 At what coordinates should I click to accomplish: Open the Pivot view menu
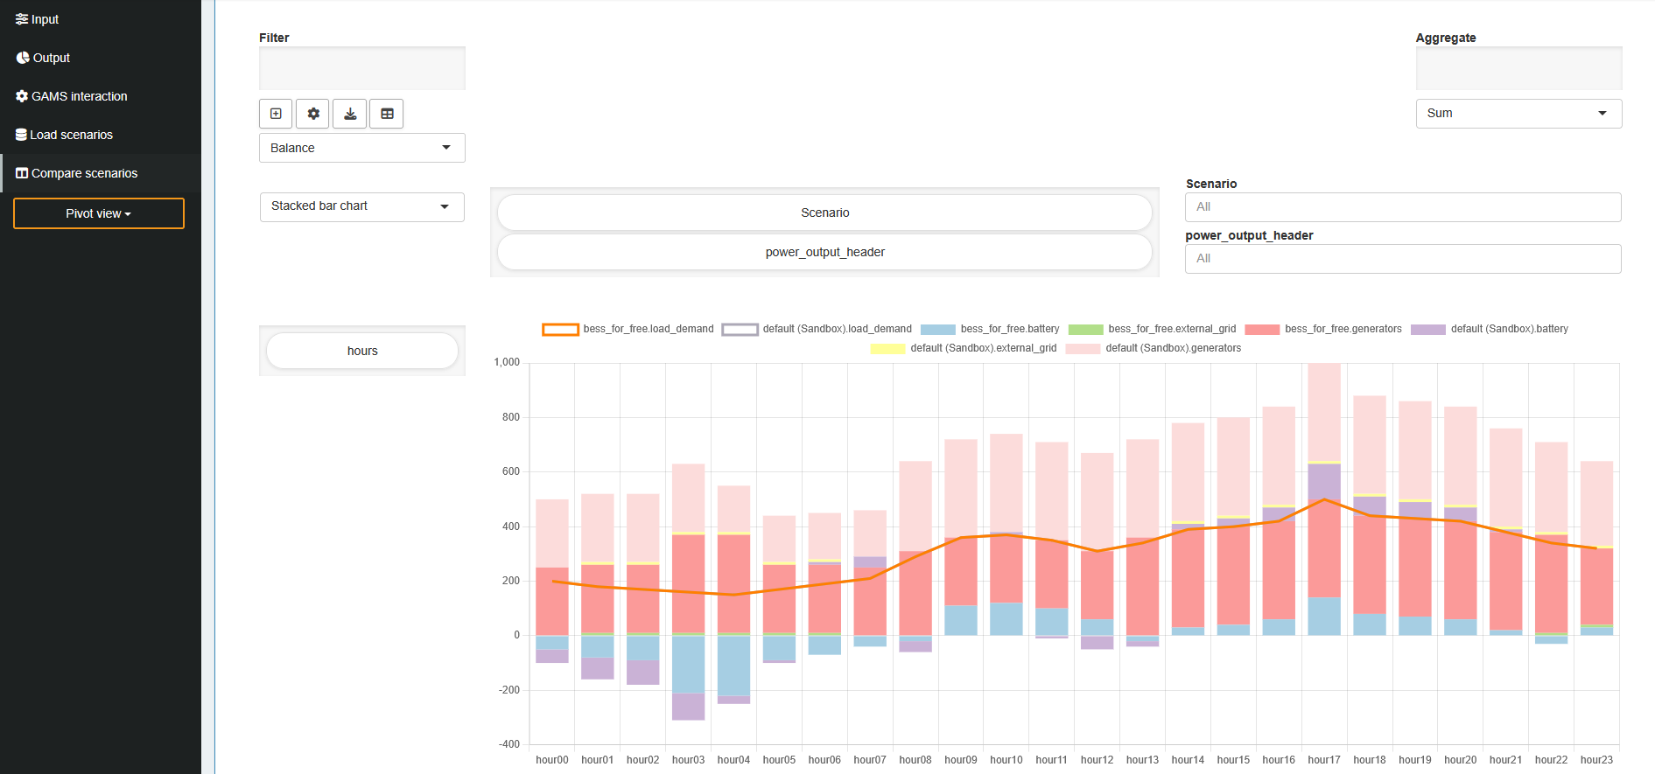[98, 213]
